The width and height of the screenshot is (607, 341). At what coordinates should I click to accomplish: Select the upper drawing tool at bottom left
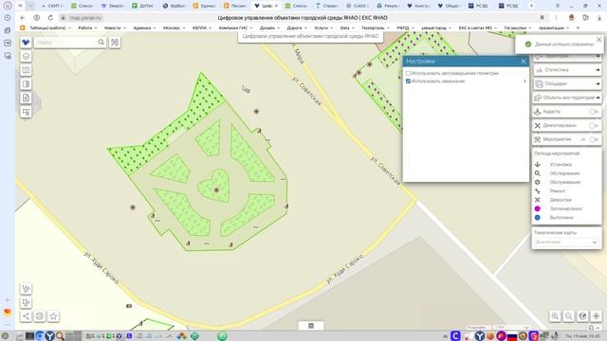tap(26, 288)
